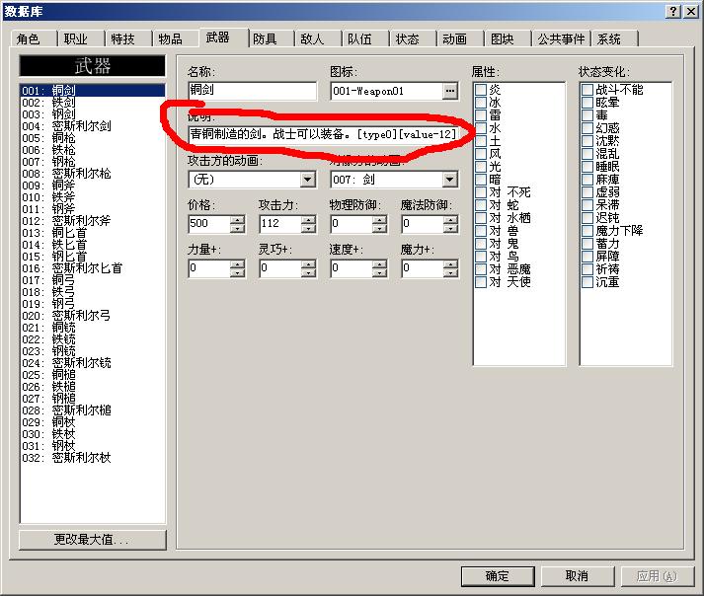Enable the 雷 attribute checkbox
The image size is (704, 596).
point(481,115)
